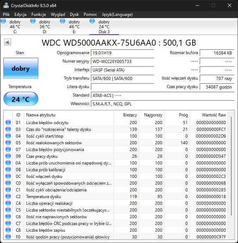
Task: Click status orb for attribute 05 row
Action: coord(8,143)
